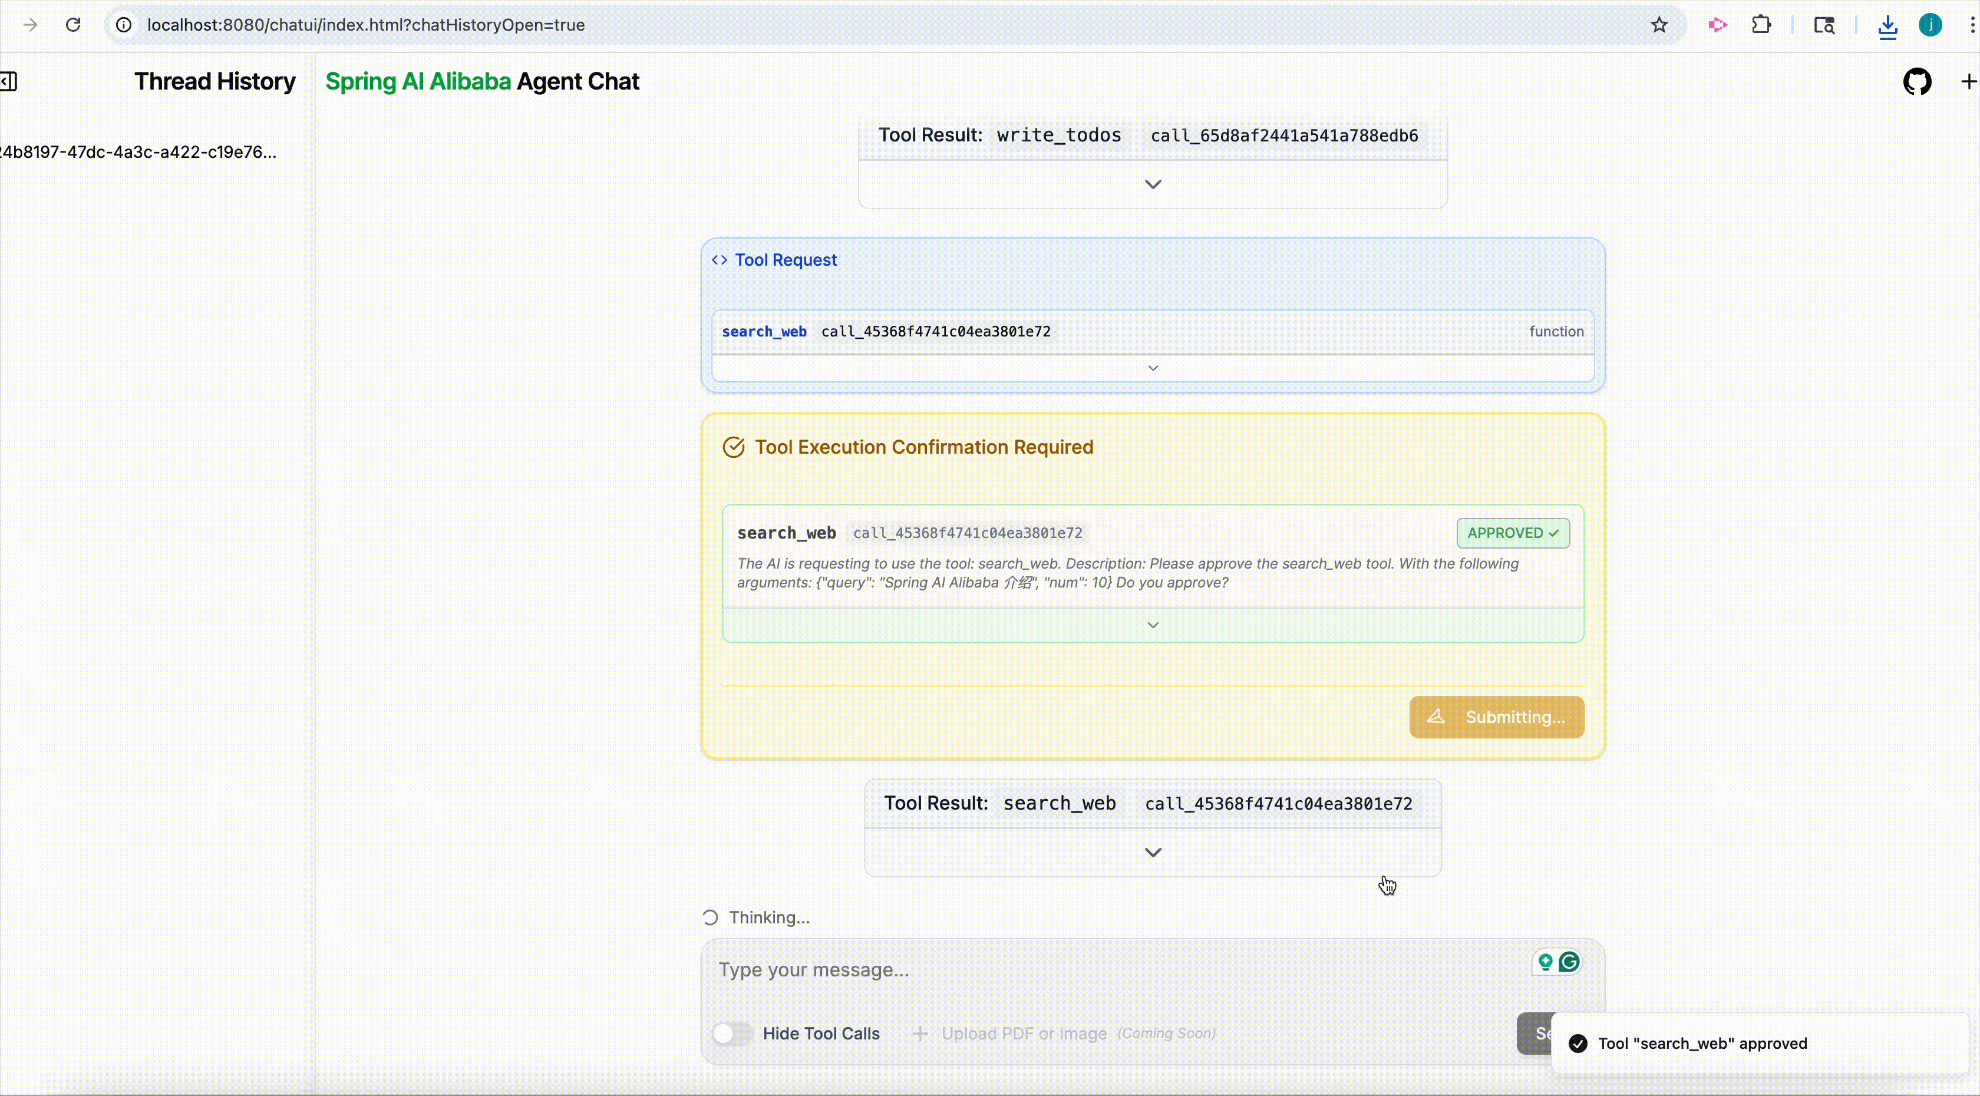Expand the write_todos Tool Result details
This screenshot has height=1096, width=1980.
tap(1152, 184)
